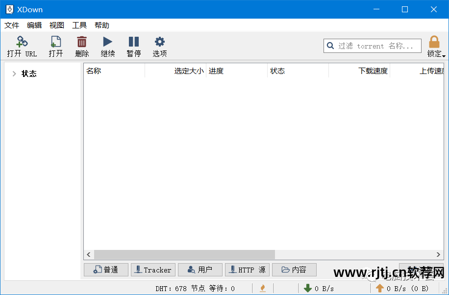Click the scroll left arrow
Viewport: 449px width, 295px height.
(89, 254)
